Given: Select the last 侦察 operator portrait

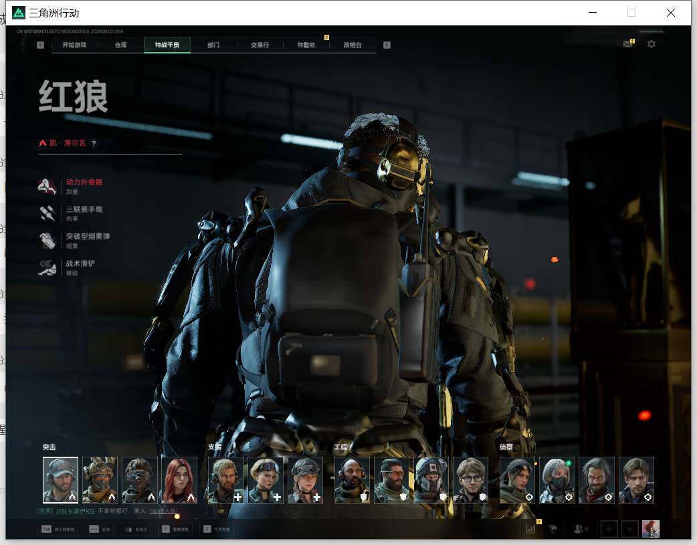Looking at the screenshot, I should coord(637,480).
